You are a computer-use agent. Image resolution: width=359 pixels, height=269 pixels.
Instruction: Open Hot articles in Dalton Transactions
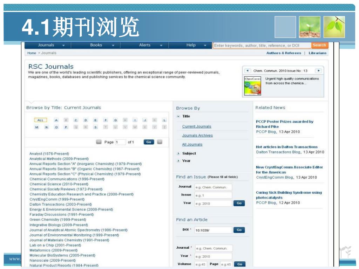[x=287, y=147]
